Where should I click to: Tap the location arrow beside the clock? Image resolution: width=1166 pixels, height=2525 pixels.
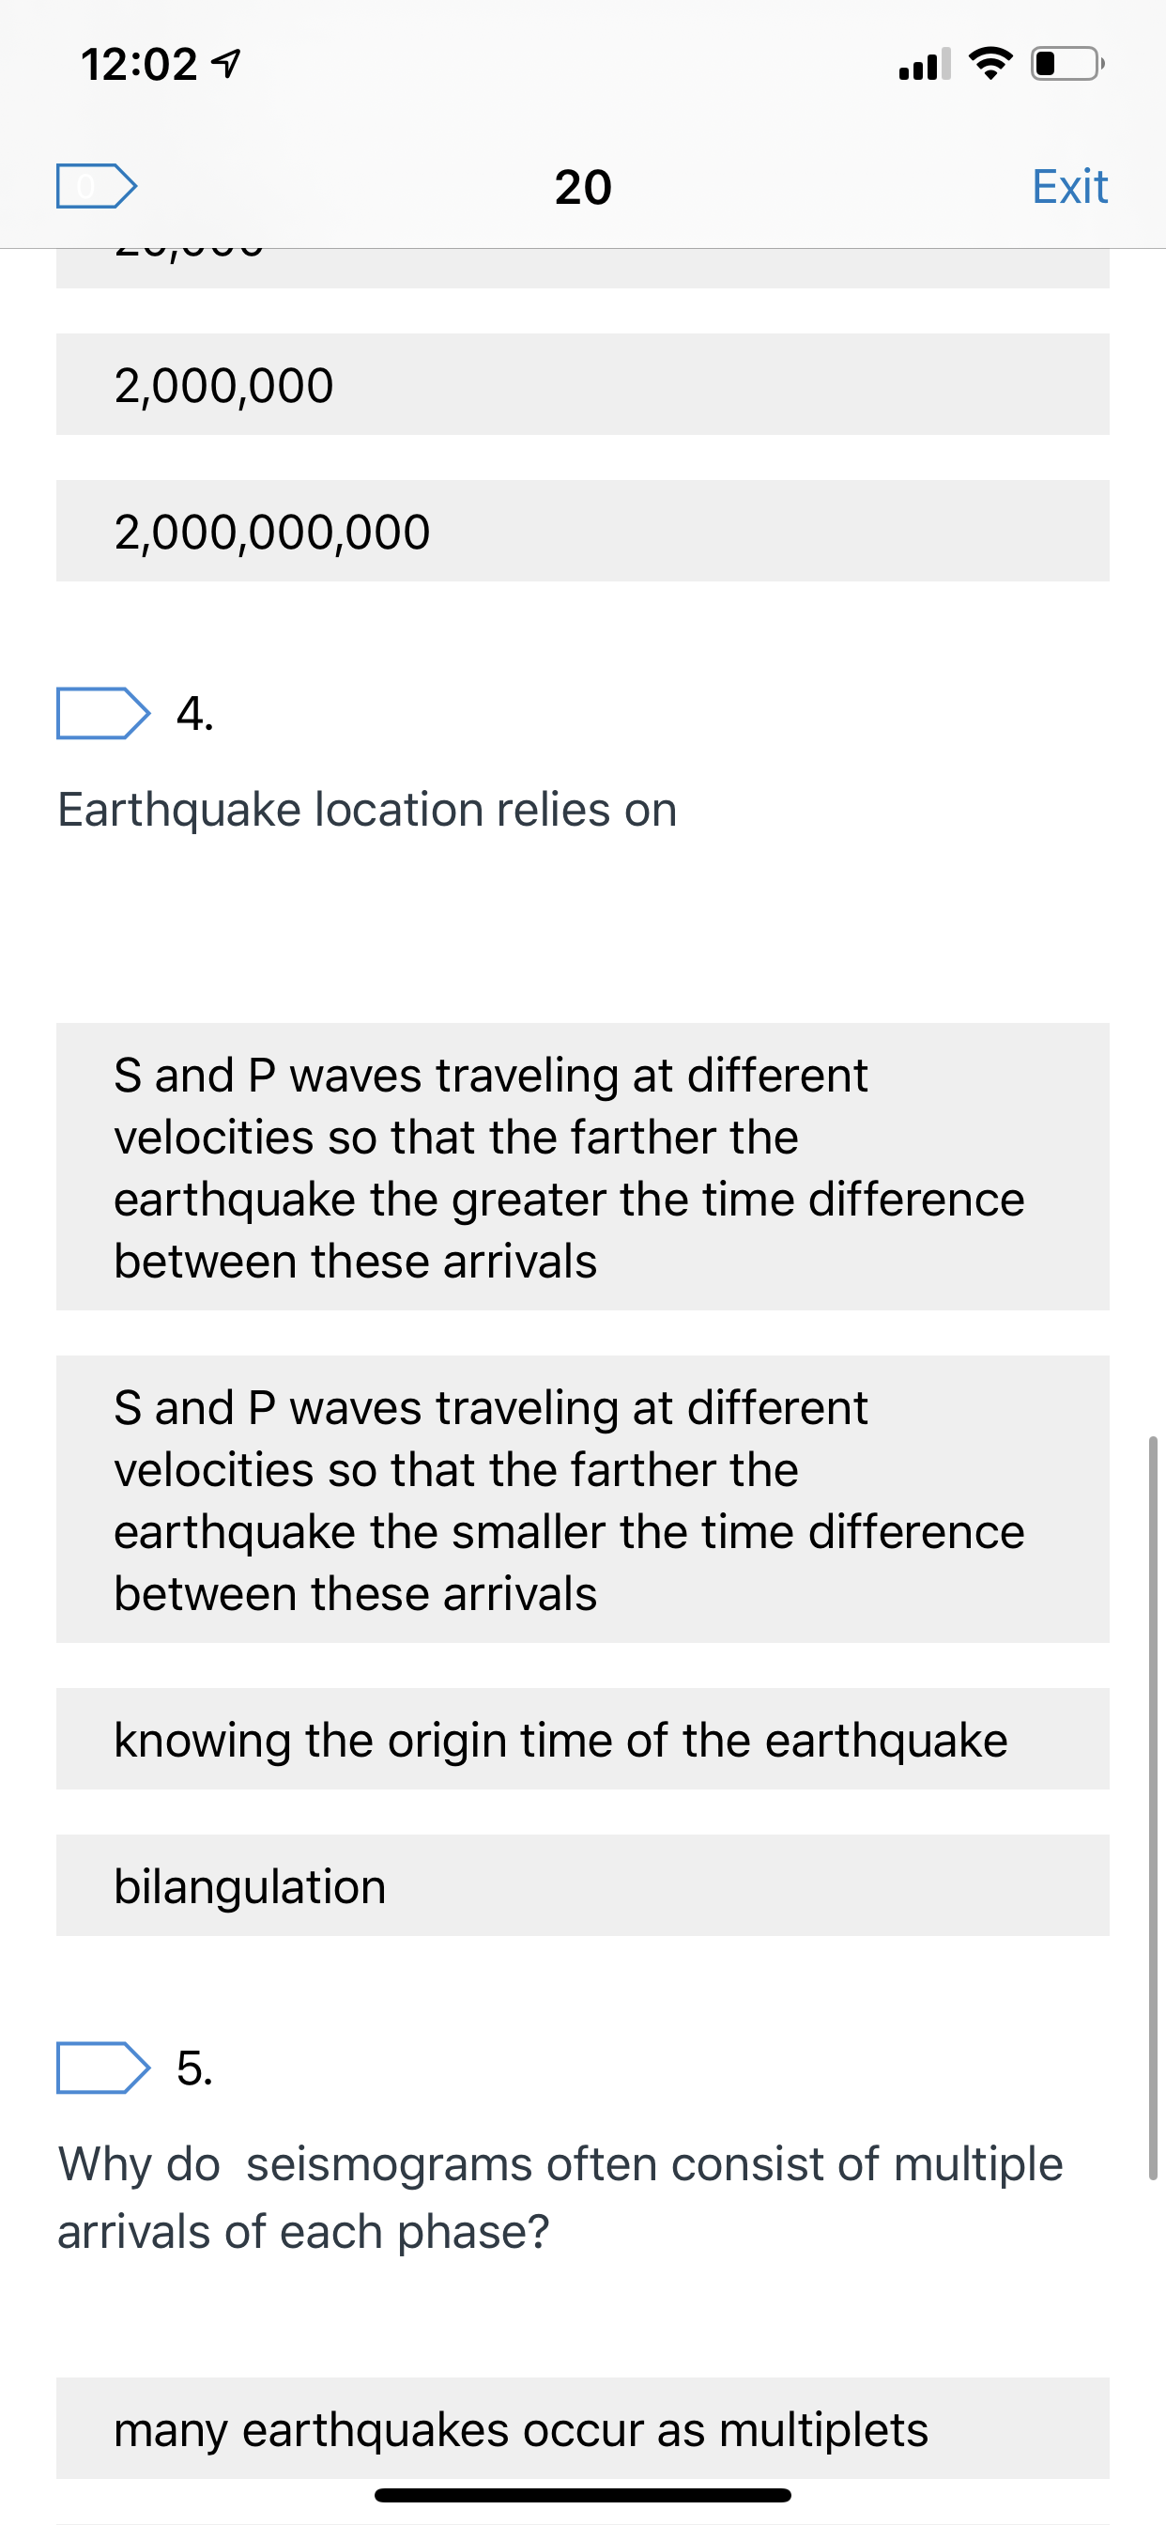[226, 65]
